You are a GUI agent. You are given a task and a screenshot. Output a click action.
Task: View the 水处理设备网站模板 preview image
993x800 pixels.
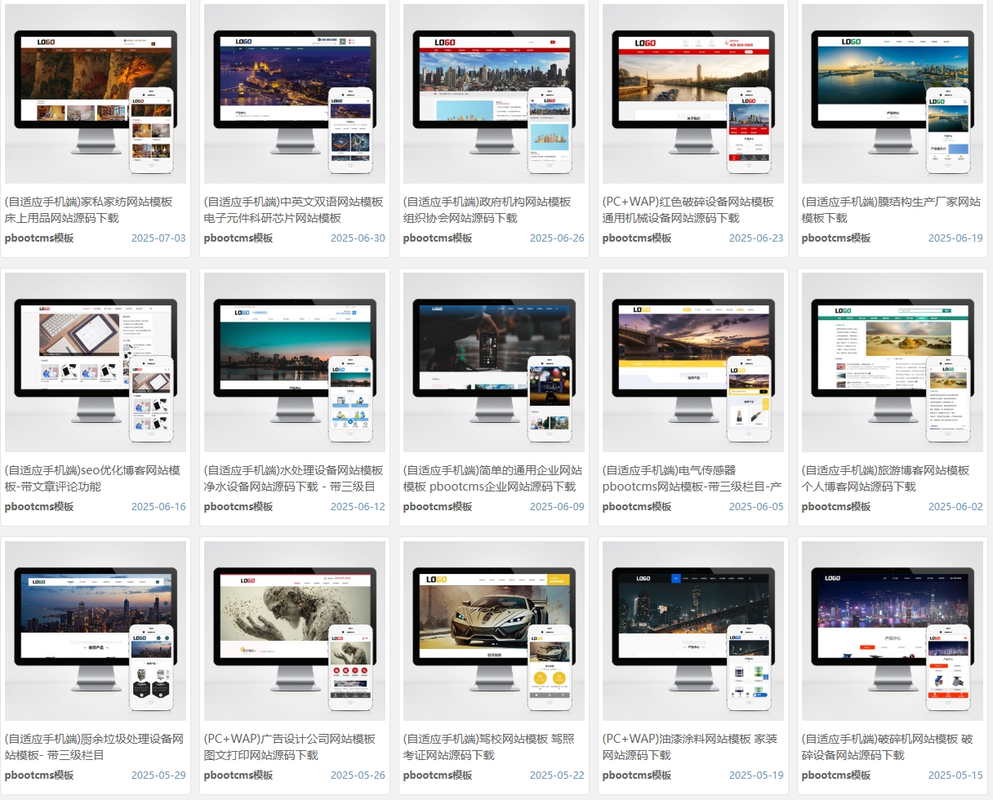pos(295,362)
